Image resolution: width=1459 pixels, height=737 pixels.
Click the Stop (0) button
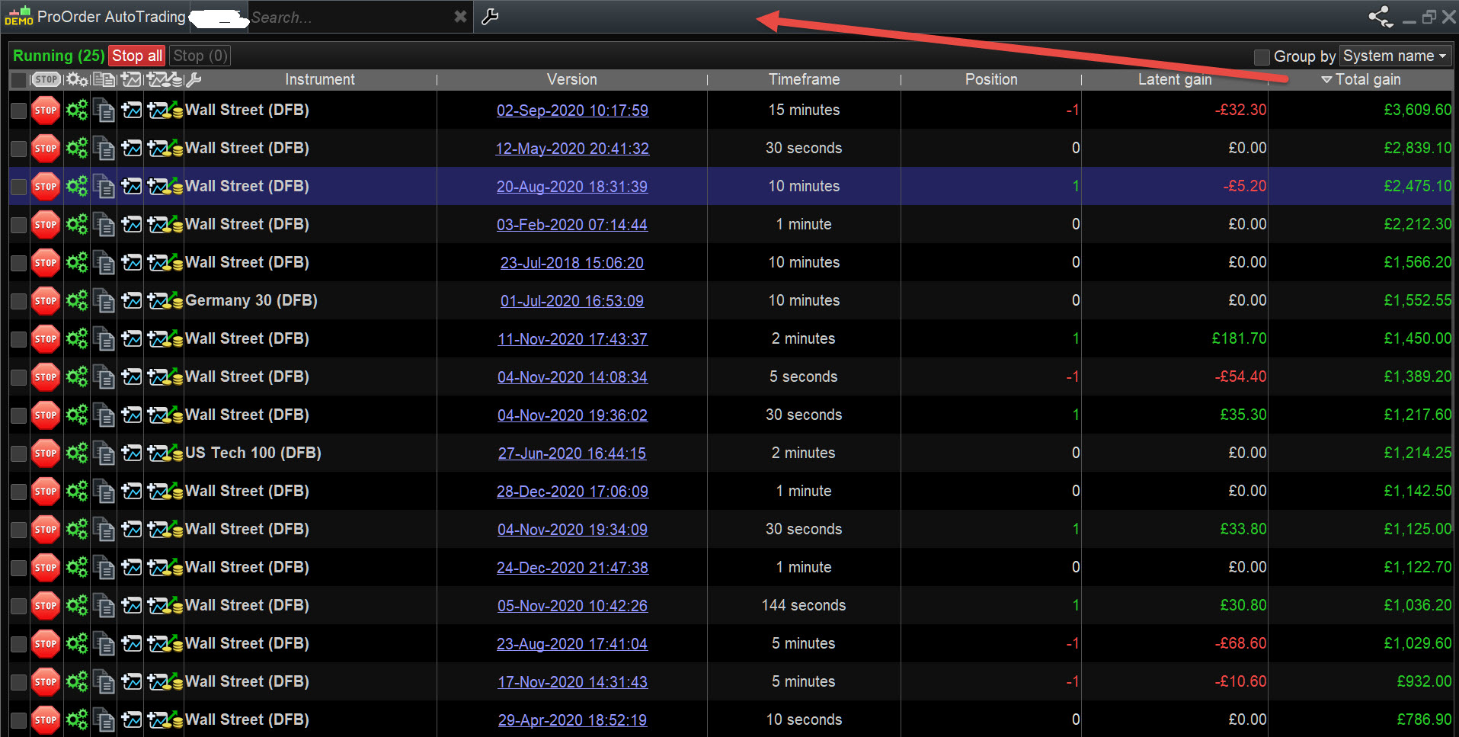[x=200, y=56]
